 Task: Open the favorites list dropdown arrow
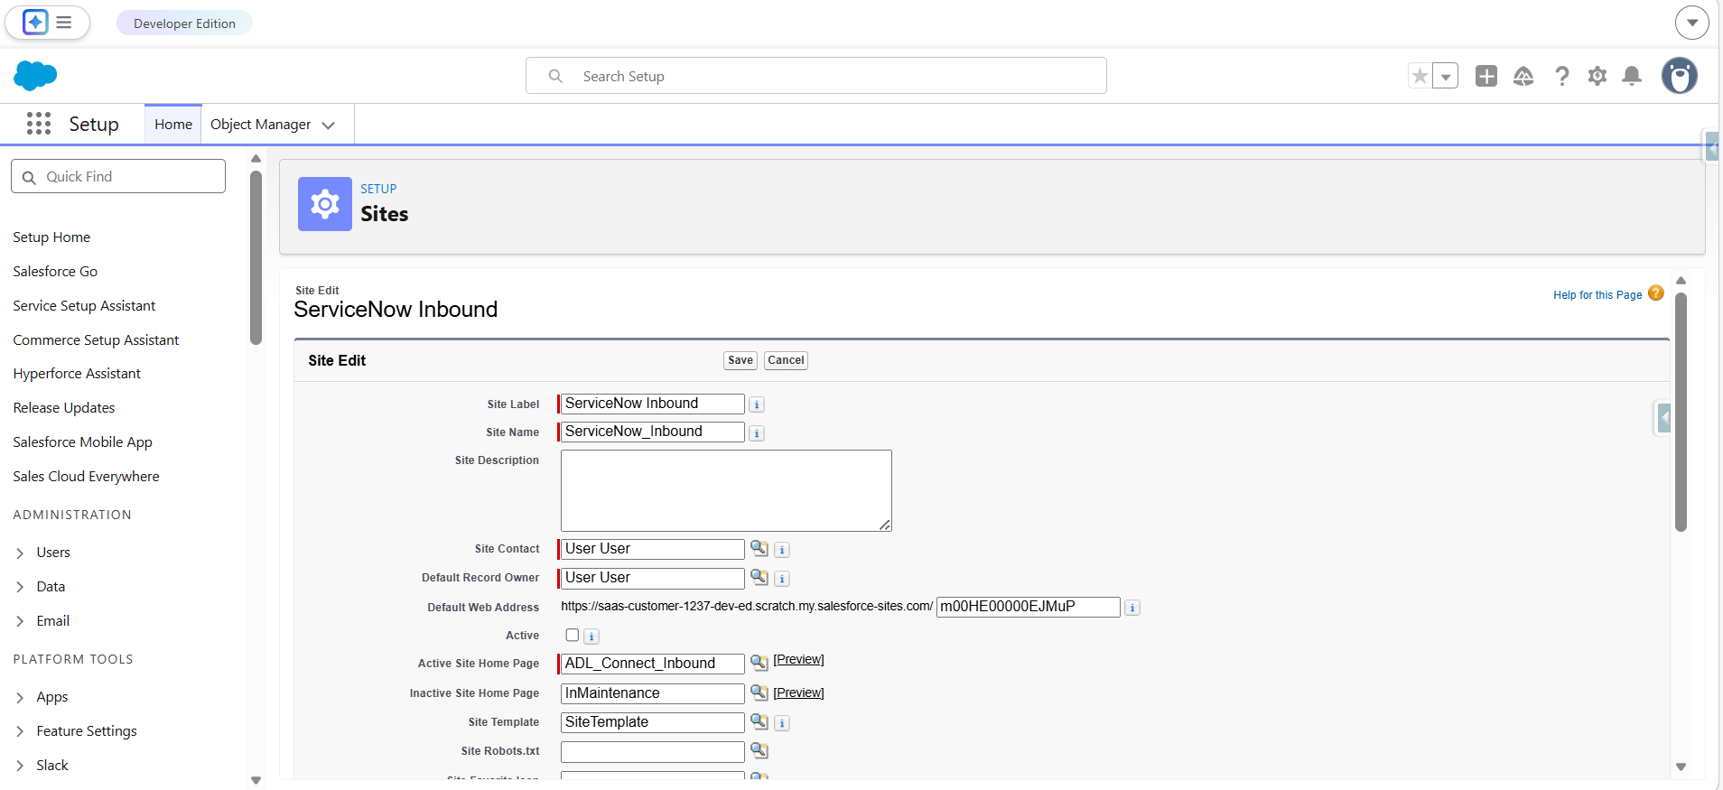coord(1446,76)
